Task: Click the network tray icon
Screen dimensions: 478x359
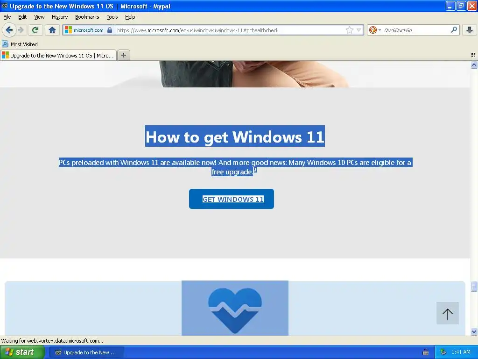Action: 443,352
